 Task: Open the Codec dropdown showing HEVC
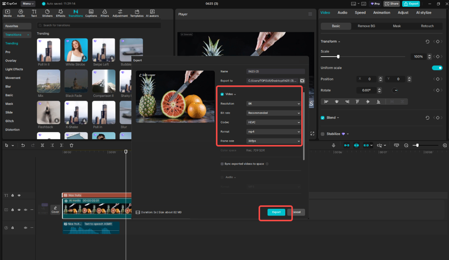pos(273,122)
